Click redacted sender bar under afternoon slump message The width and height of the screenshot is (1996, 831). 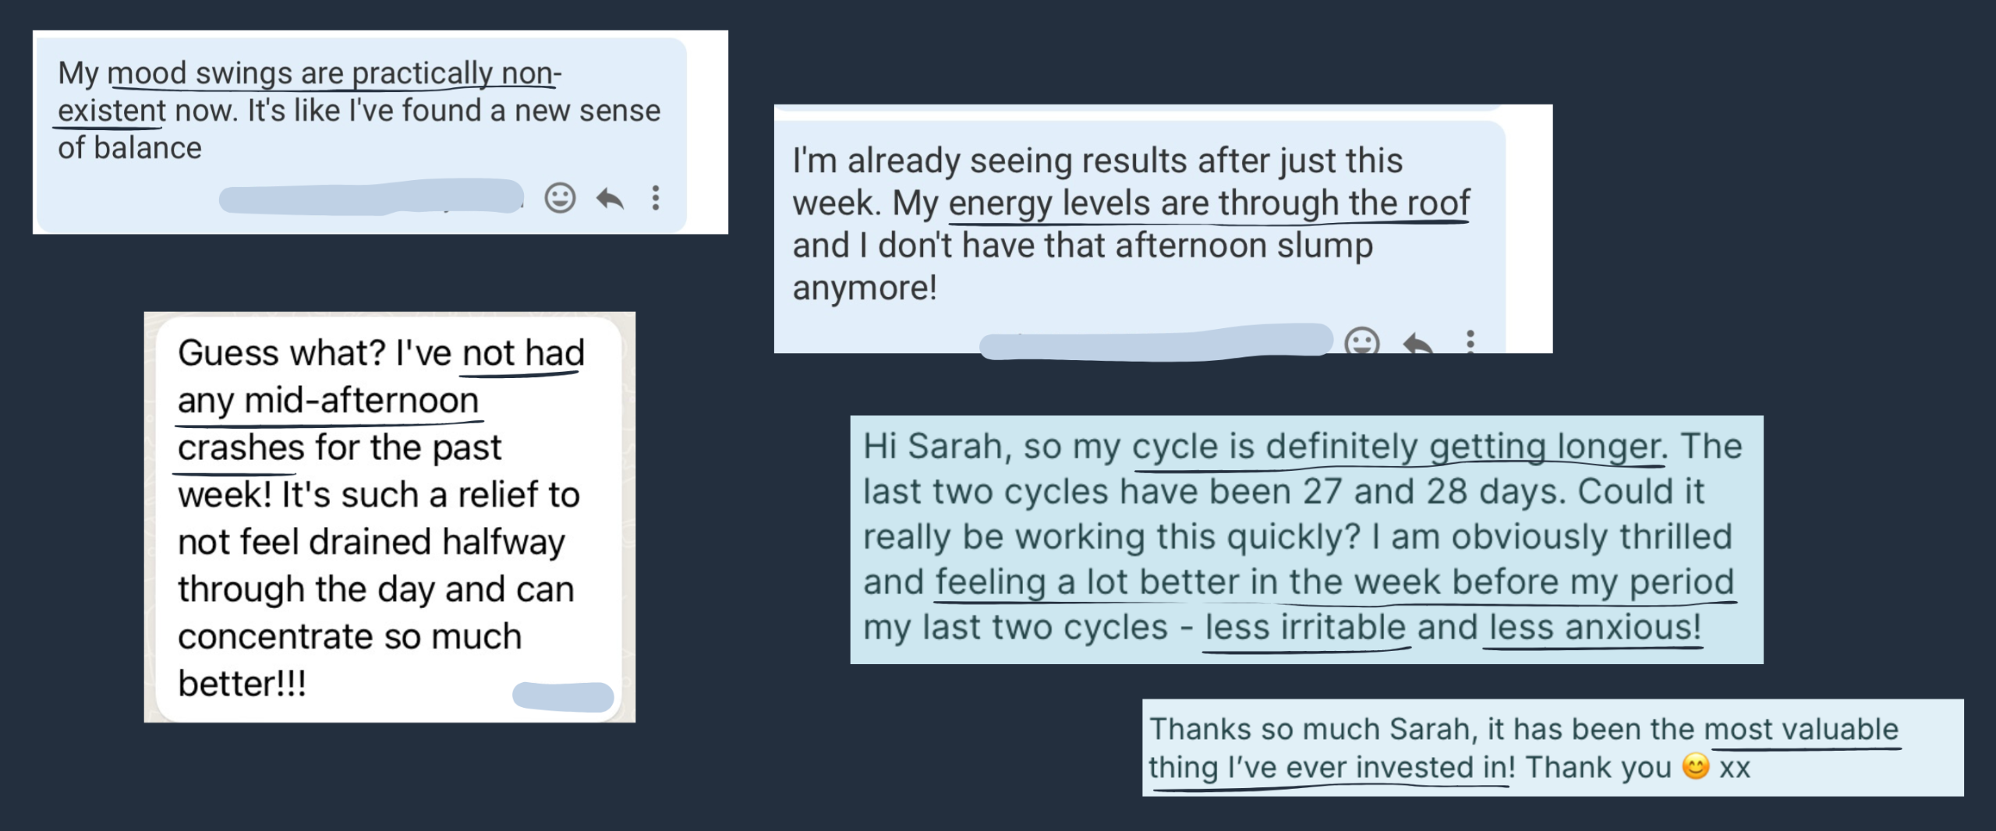click(x=1154, y=341)
